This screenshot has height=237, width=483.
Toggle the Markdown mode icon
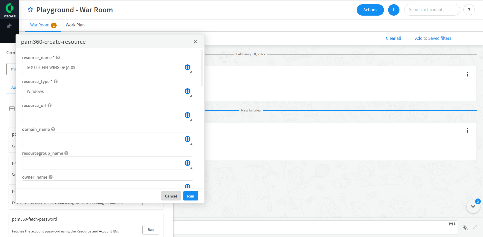pyautogui.click(x=452, y=224)
